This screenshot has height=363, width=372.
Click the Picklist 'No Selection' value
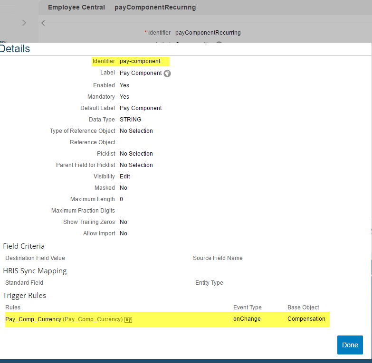coord(136,154)
